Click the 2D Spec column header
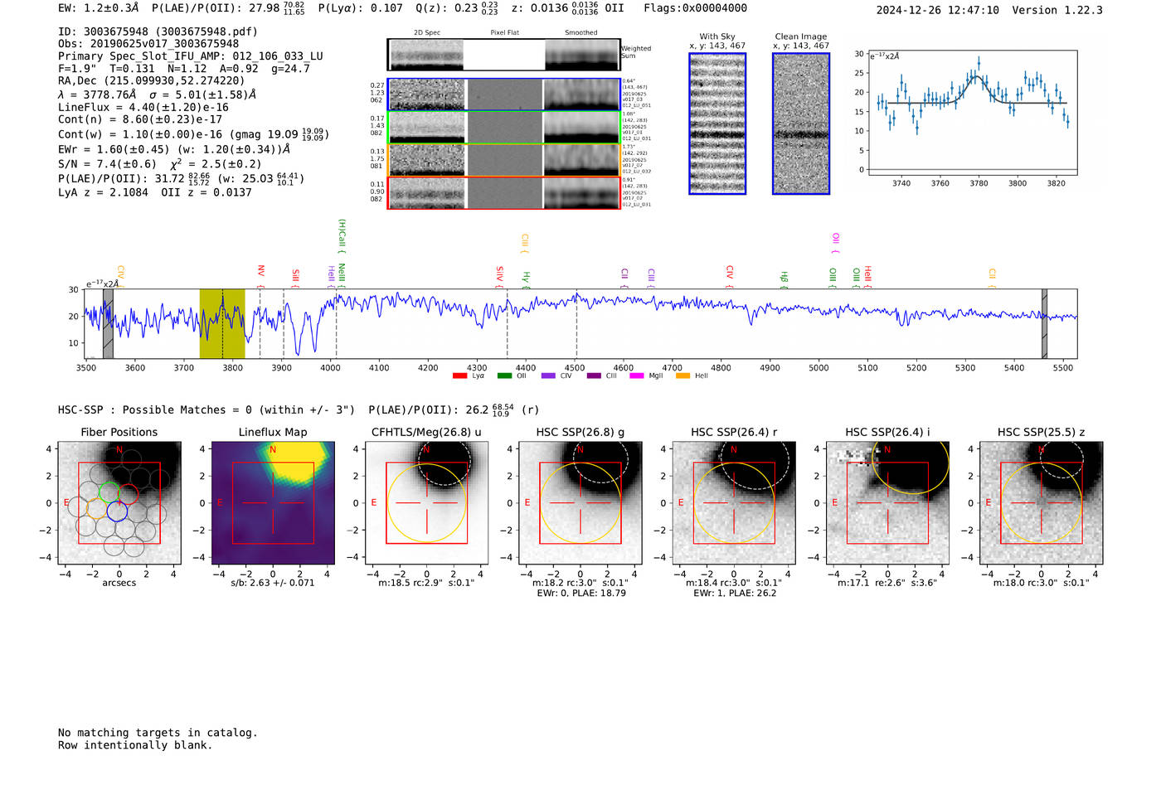The width and height of the screenshot is (1161, 790). pyautogui.click(x=427, y=33)
